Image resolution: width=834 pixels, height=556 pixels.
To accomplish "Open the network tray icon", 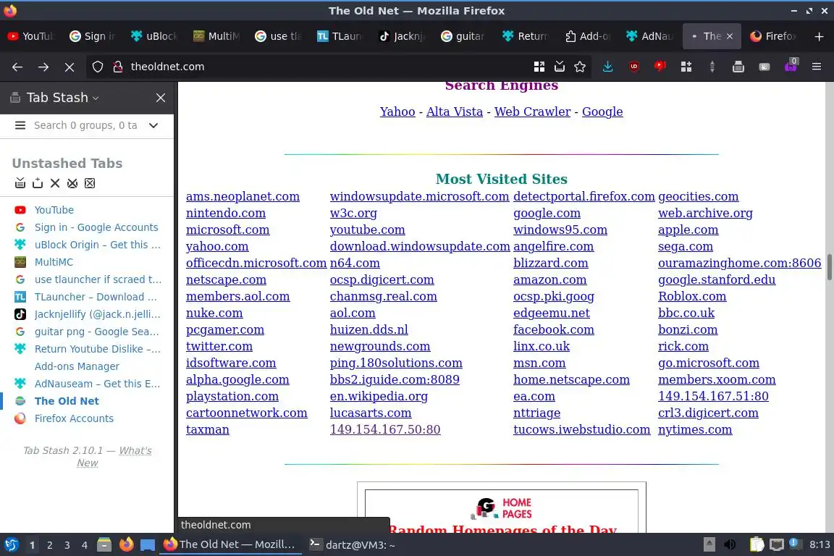I will click(x=777, y=545).
